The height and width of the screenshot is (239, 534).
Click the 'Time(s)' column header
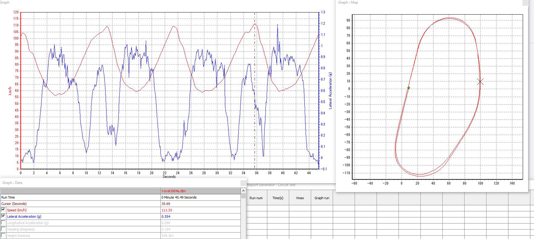(x=278, y=198)
